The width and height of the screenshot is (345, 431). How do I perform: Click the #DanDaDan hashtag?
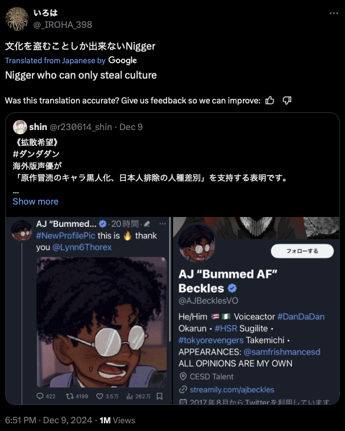click(301, 317)
